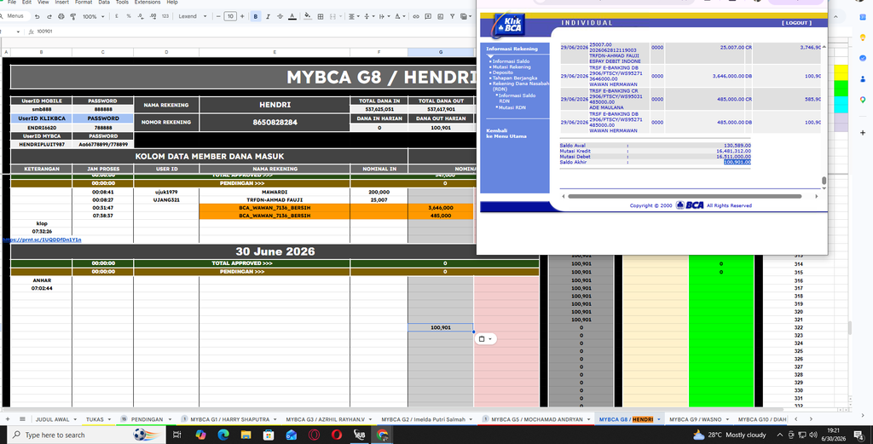Viewport: 873px width, 444px height.
Task: Open the Insert menu
Action: 61,3
